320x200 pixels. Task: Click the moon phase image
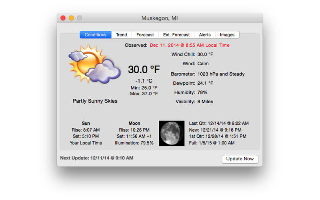tap(172, 133)
